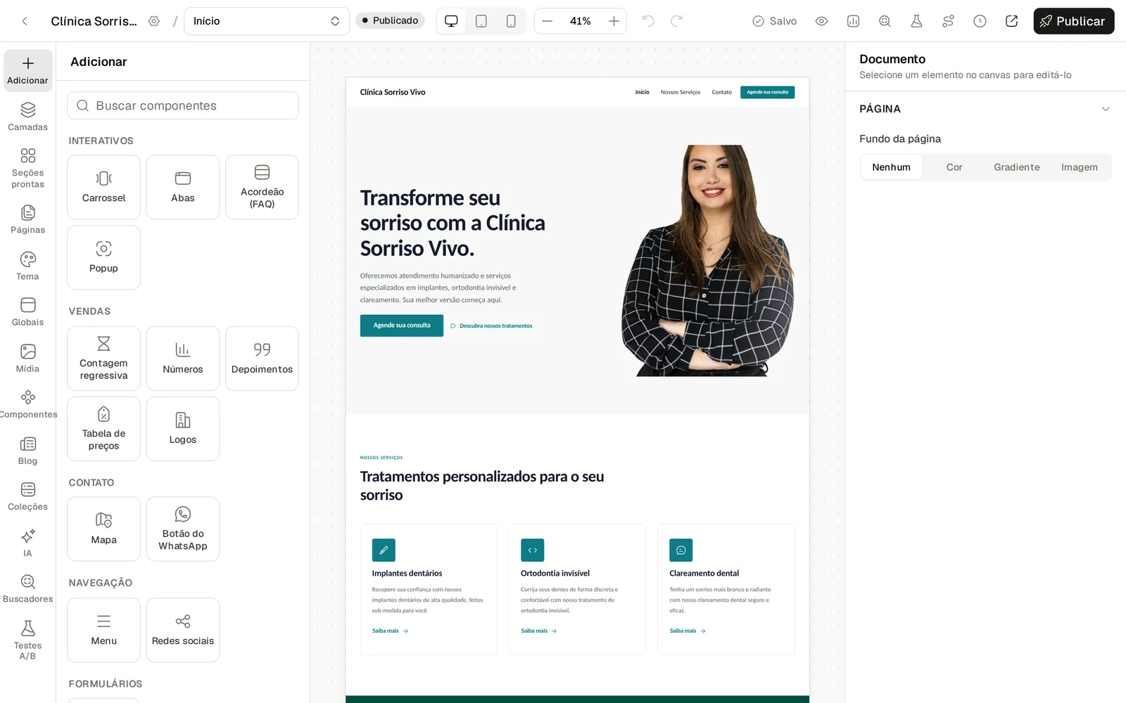Collapse the PÁGINA section
The image size is (1126, 703).
pyautogui.click(x=1106, y=109)
